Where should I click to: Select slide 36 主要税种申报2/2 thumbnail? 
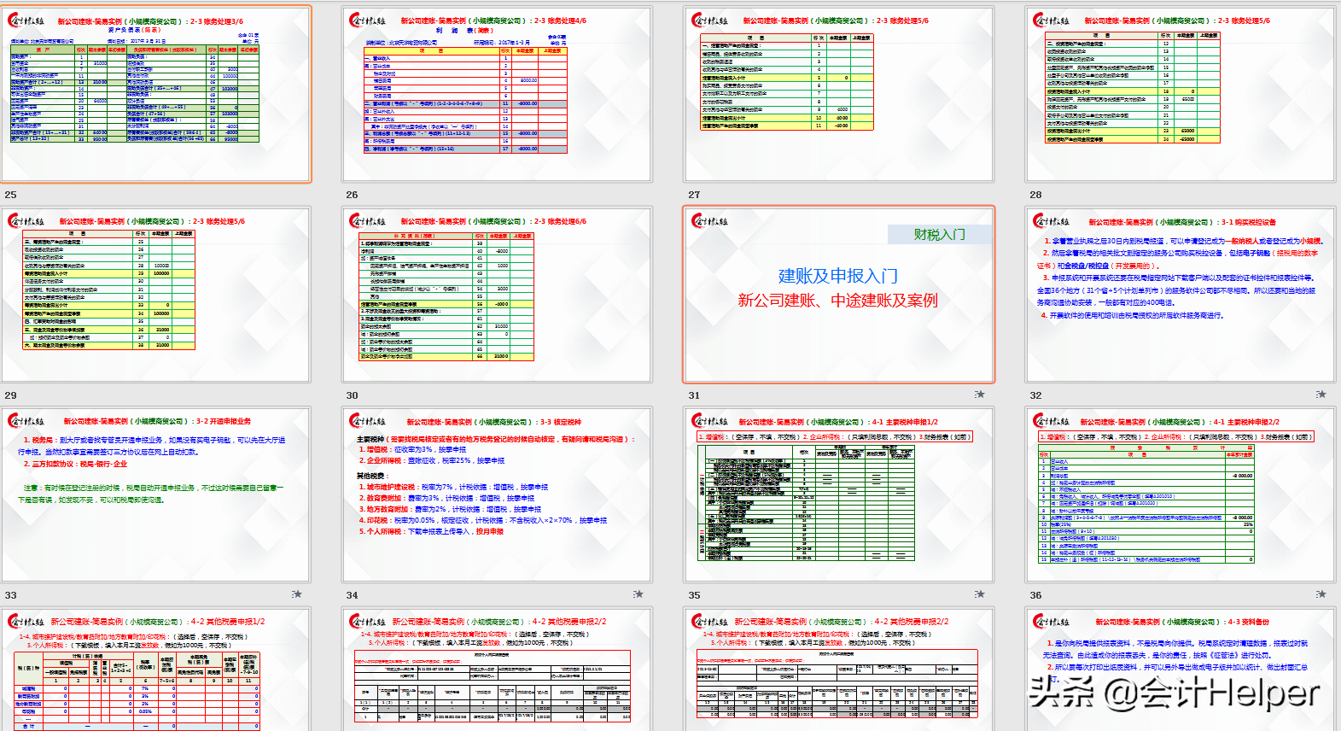(x=1181, y=495)
